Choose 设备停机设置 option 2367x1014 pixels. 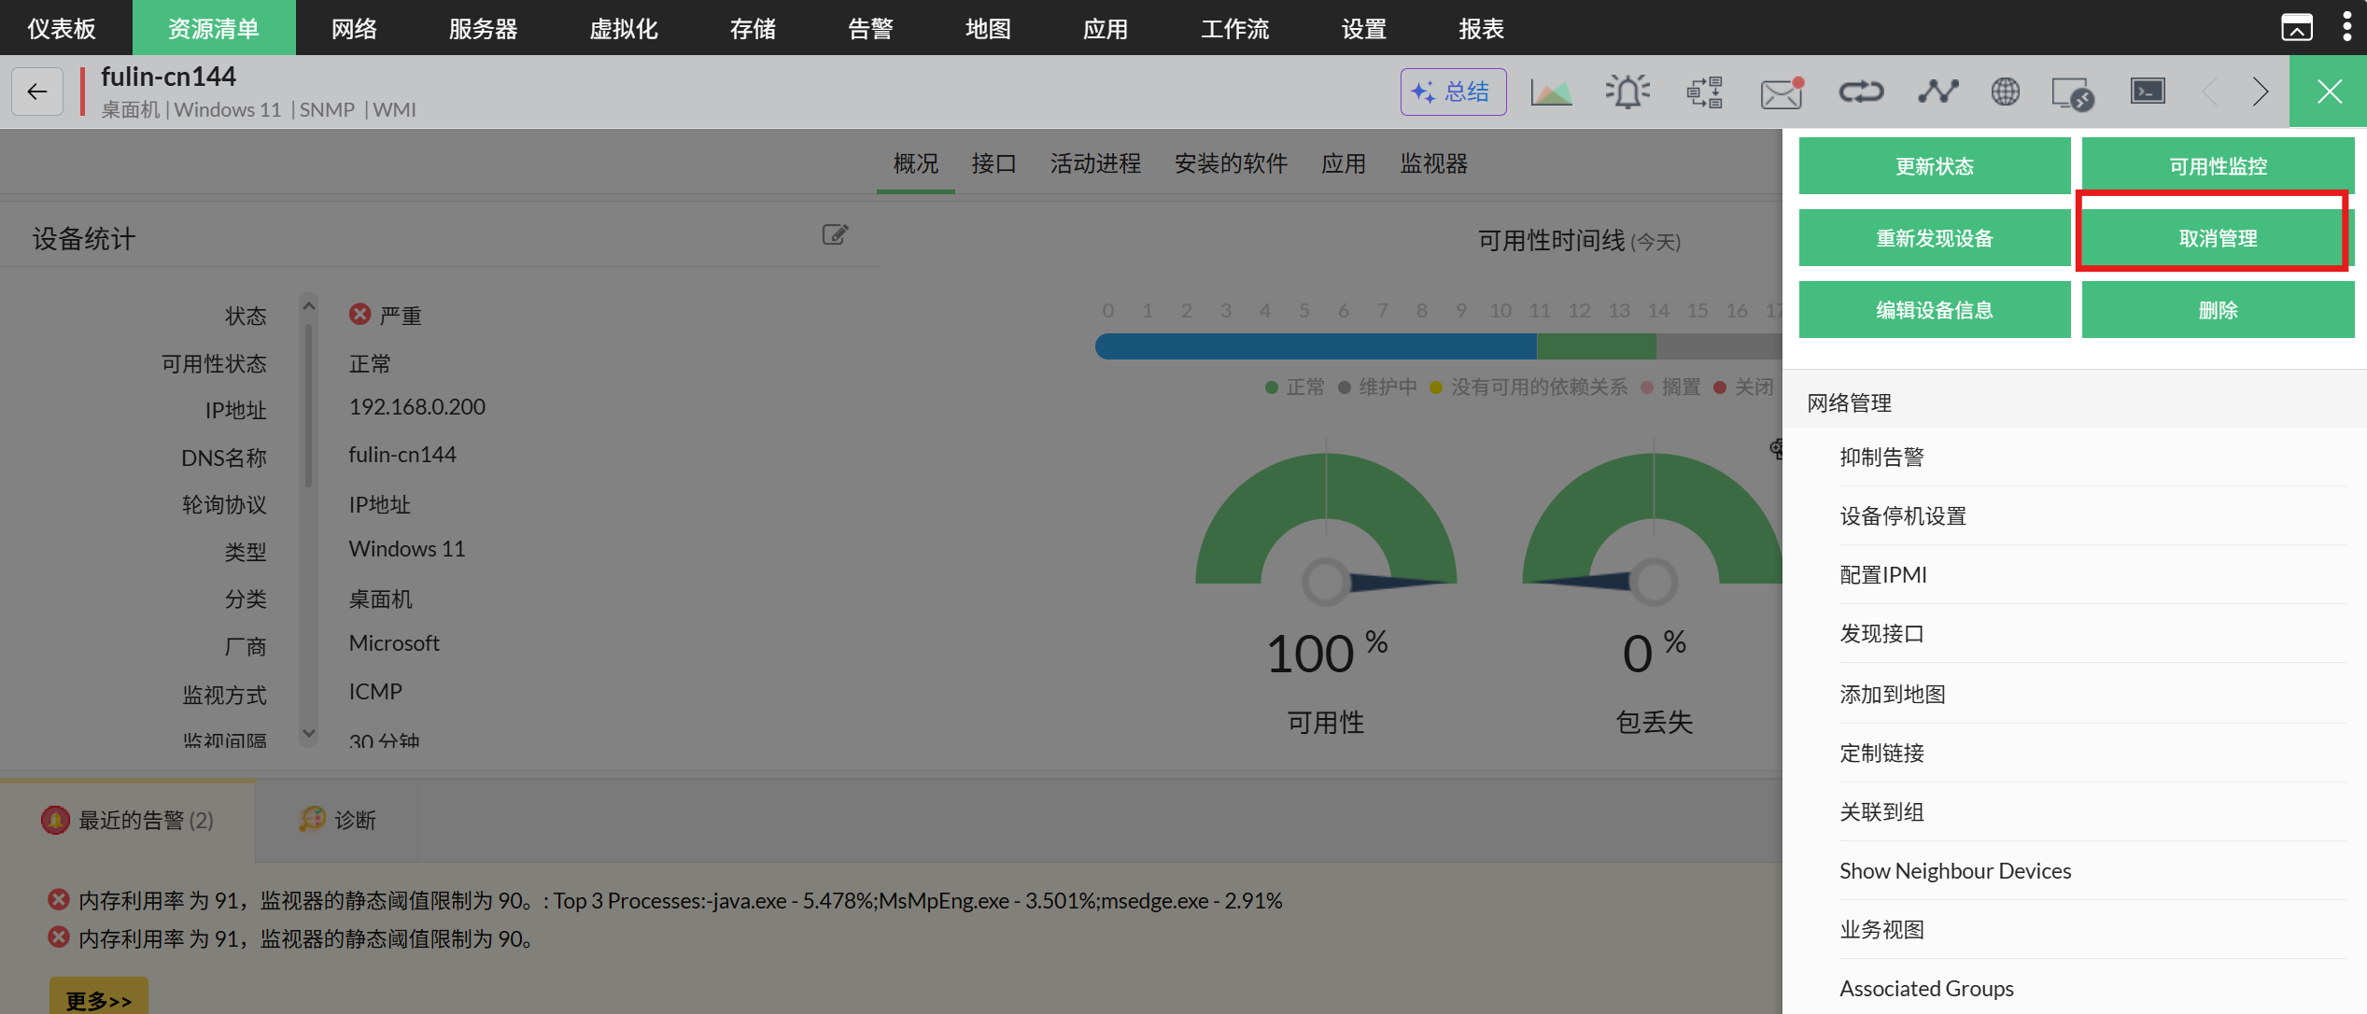(2092, 515)
